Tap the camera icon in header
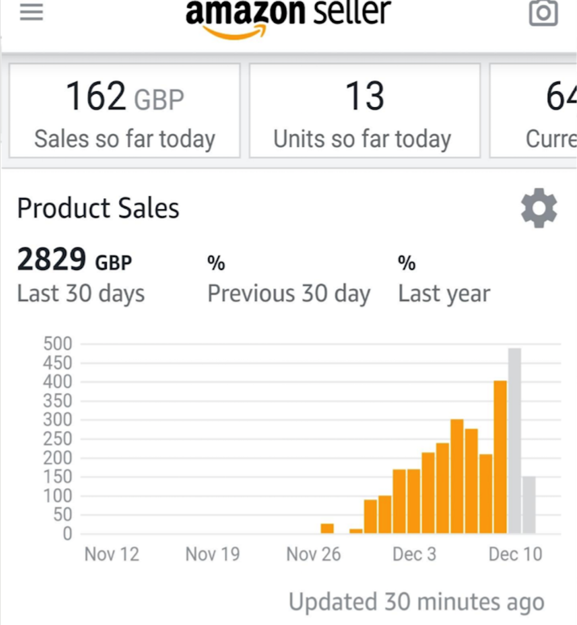Viewport: 577px width, 625px height. [x=543, y=12]
